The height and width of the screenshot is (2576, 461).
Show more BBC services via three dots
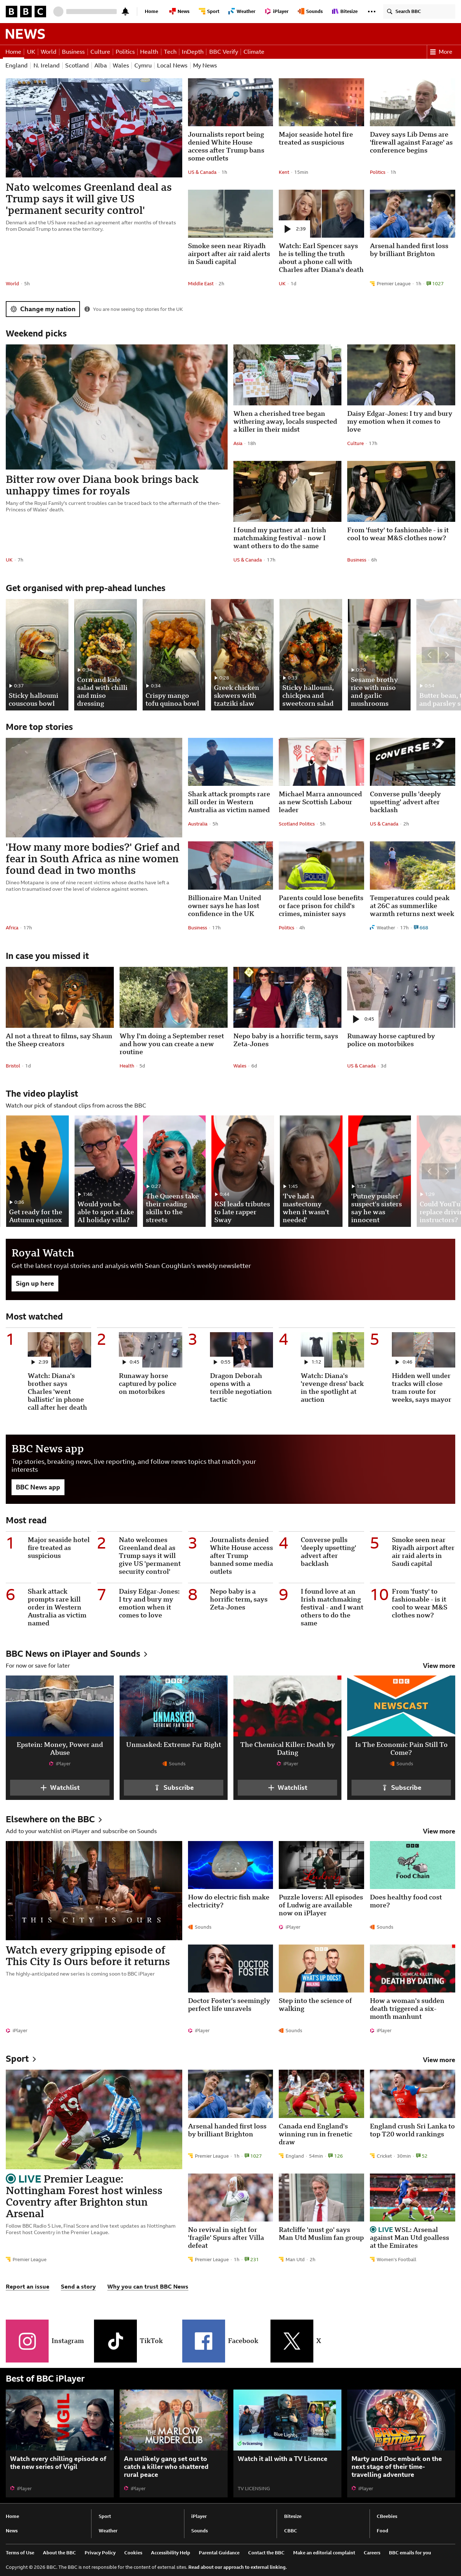[x=372, y=11]
